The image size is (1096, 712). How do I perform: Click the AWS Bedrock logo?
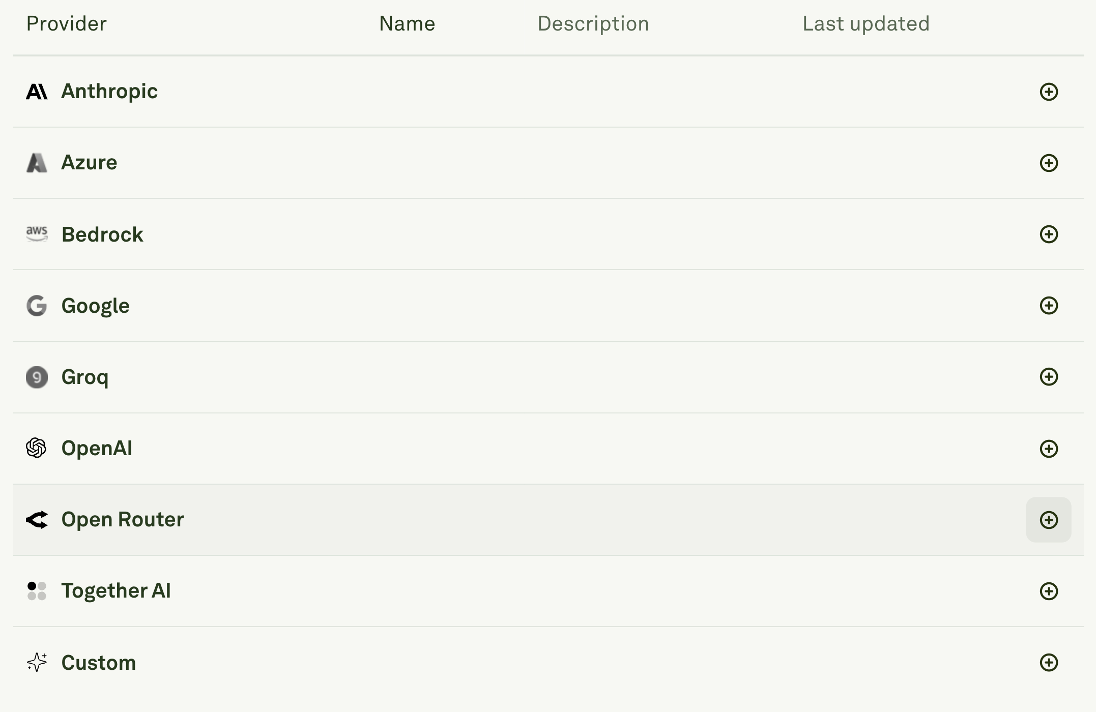(x=38, y=234)
